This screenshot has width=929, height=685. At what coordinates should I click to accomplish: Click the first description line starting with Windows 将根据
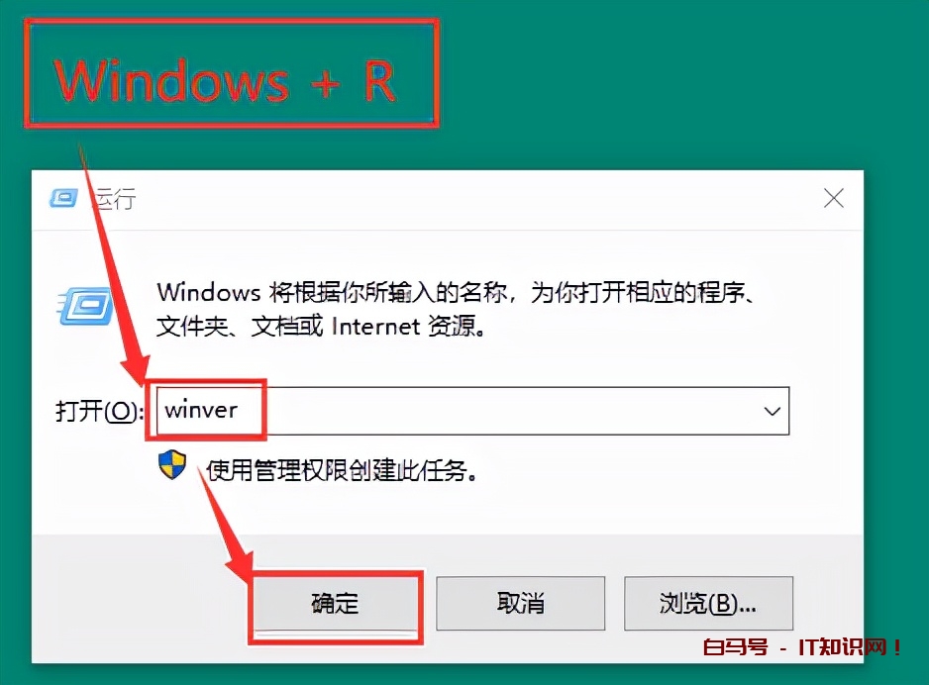click(x=457, y=292)
